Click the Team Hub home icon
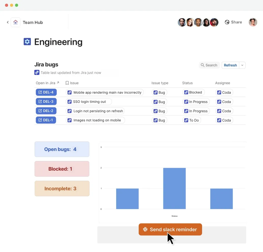This screenshot has height=252, width=263. click(15, 22)
